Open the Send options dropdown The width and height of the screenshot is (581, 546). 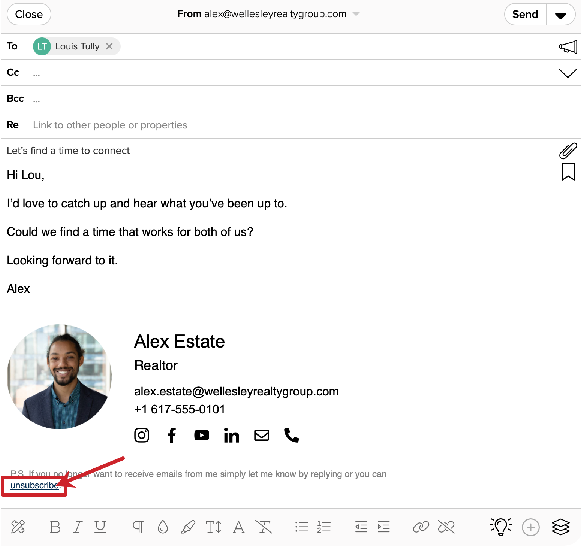click(x=560, y=14)
